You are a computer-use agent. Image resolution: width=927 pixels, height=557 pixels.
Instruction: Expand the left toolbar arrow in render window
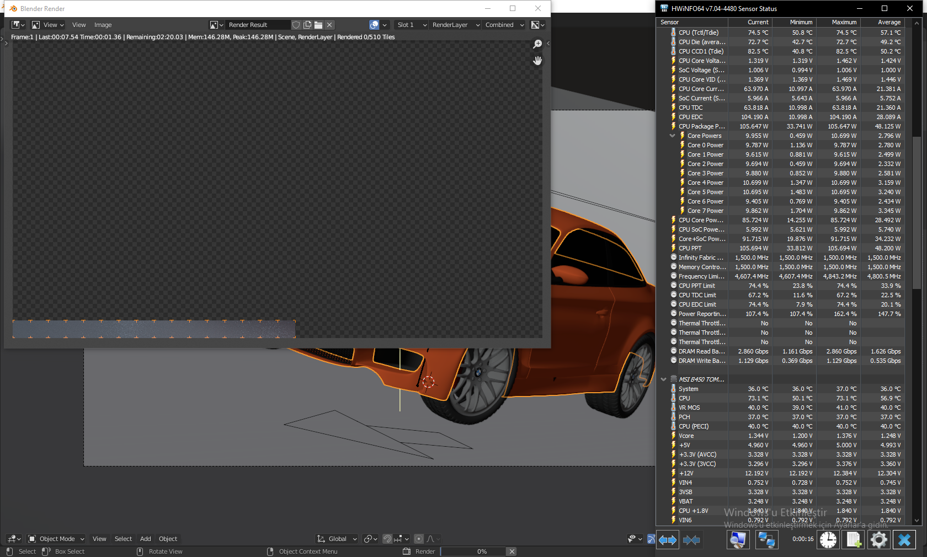tap(7, 43)
